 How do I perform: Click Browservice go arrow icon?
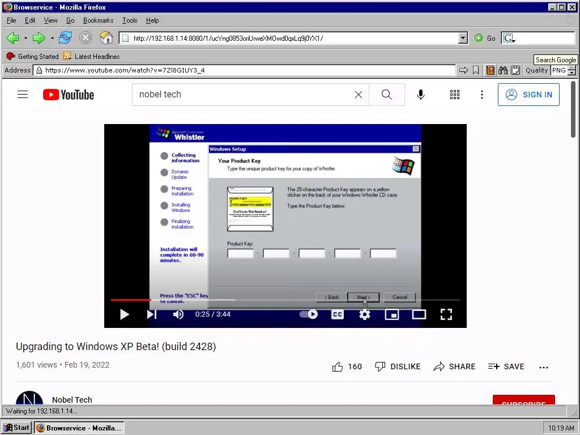(463, 70)
